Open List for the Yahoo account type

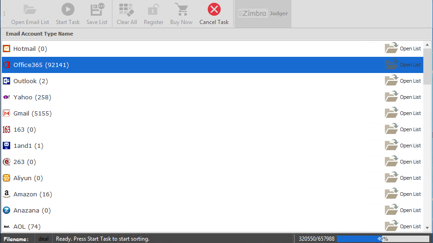(403, 97)
